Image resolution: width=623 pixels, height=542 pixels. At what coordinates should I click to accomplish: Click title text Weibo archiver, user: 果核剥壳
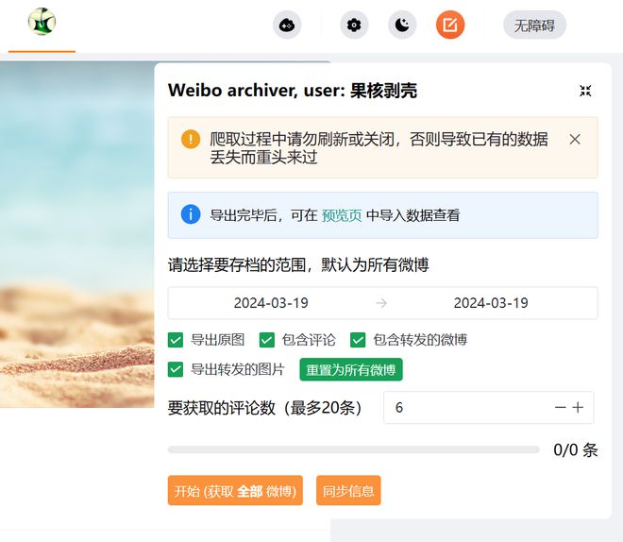point(293,91)
